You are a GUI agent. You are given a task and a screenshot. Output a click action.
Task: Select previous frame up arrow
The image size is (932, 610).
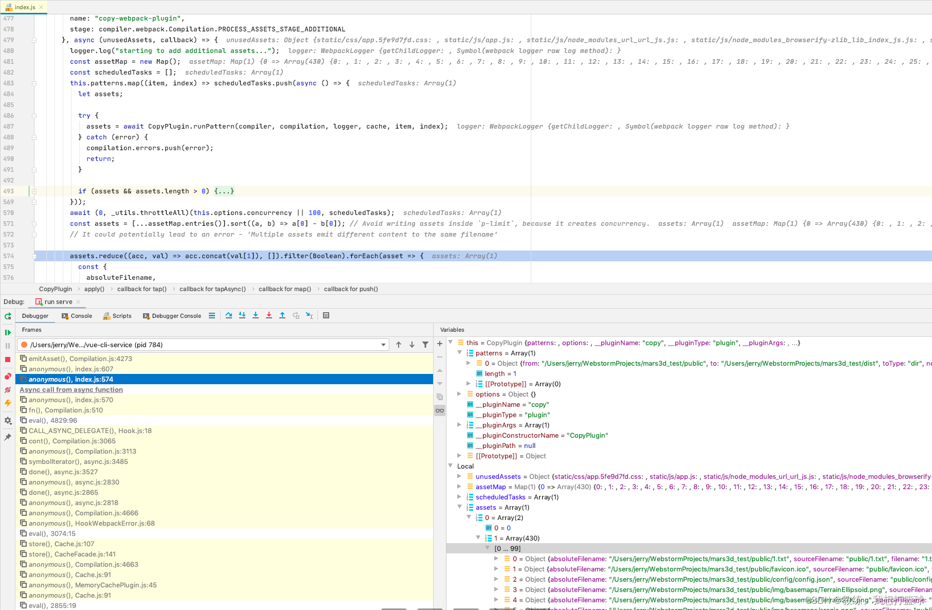pyautogui.click(x=399, y=345)
